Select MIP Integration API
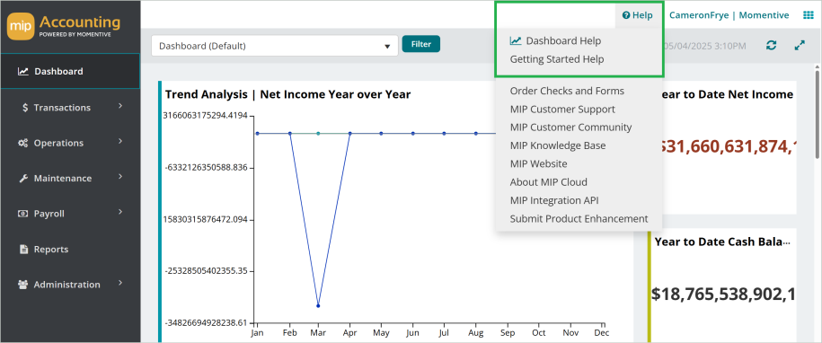822x343 pixels. click(554, 200)
